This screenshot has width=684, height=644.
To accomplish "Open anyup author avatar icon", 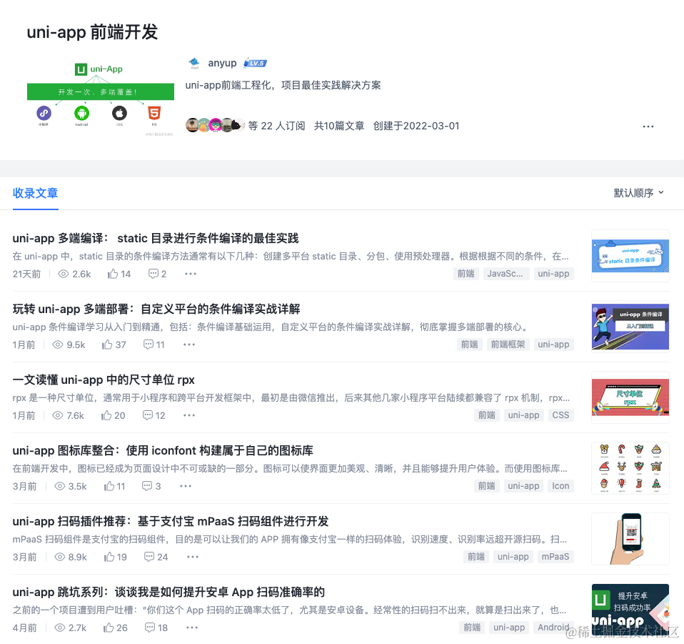I will (194, 63).
